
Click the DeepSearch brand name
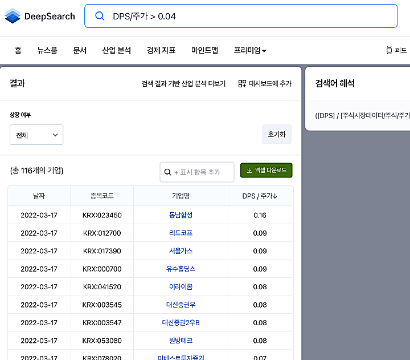click(x=50, y=16)
